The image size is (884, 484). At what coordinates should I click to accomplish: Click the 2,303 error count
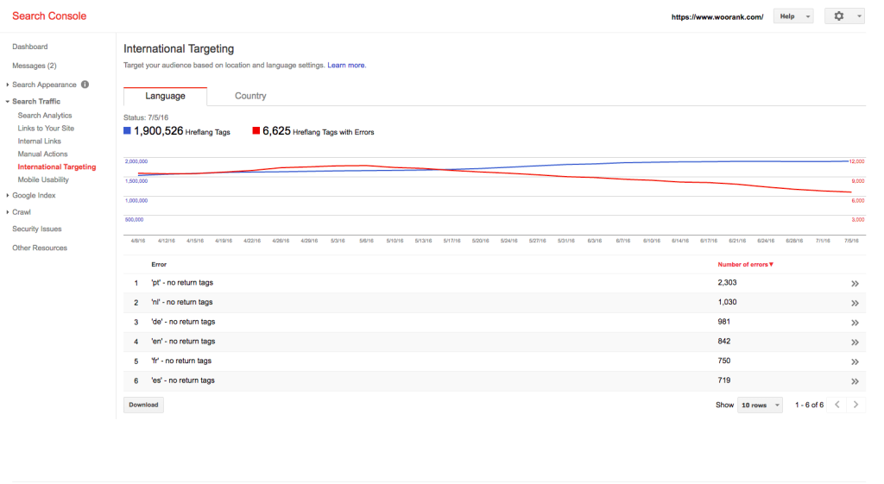tap(727, 282)
